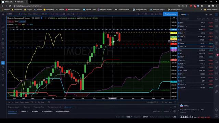
Task: Open the chart layout grid selector
Action: pyautogui.click(x=139, y=14)
